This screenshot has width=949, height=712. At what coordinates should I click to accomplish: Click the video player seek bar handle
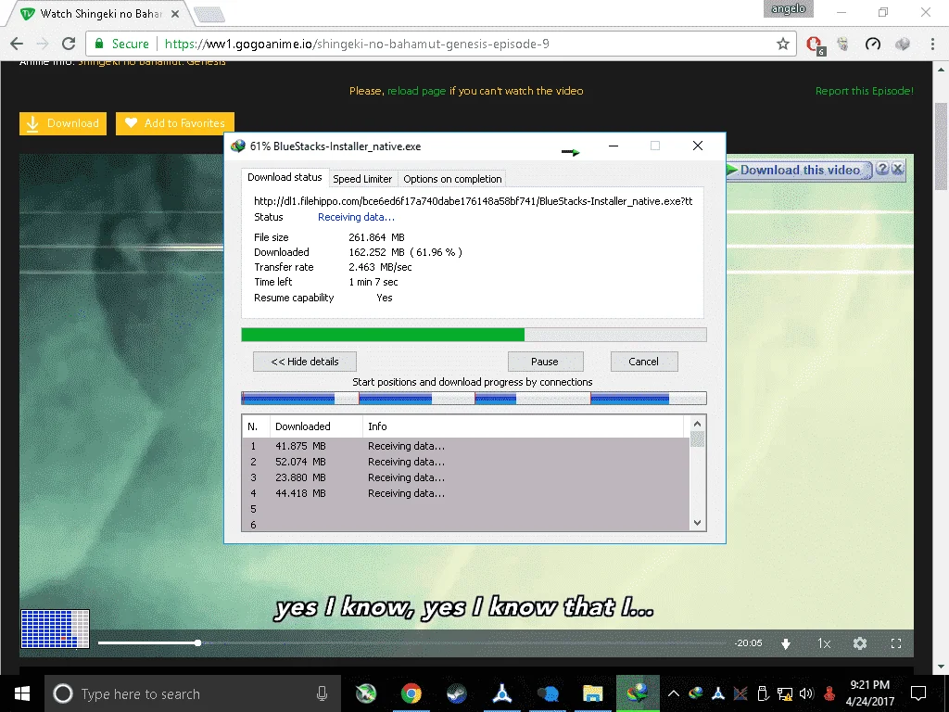[198, 643]
